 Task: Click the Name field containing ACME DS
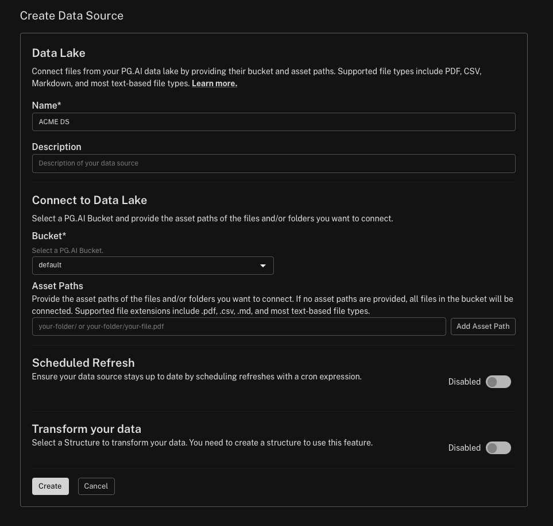[273, 122]
